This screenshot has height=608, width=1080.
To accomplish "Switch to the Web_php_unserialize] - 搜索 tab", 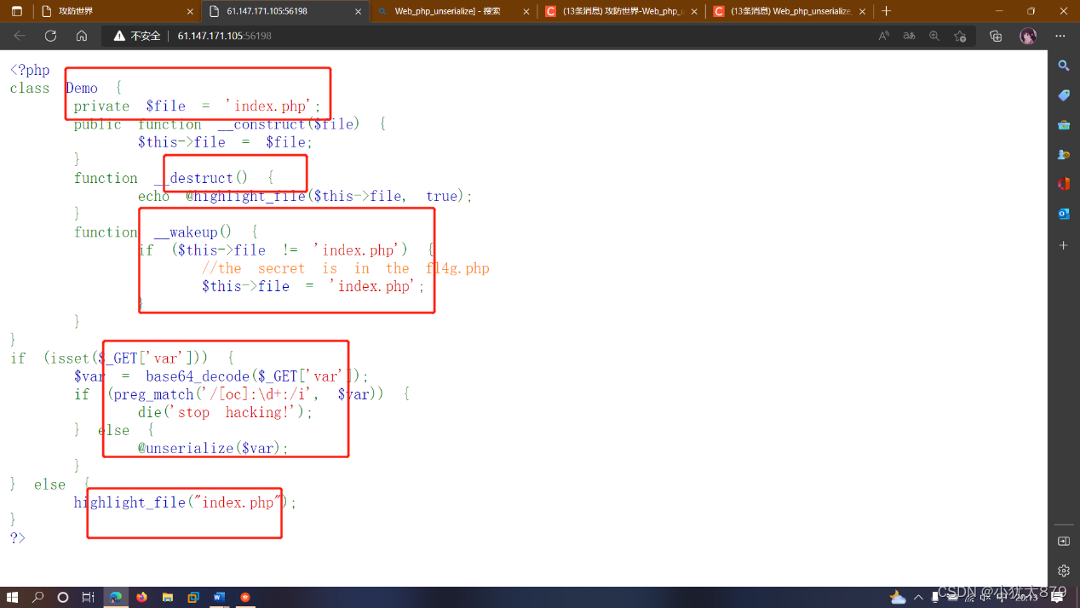I will coord(453,11).
